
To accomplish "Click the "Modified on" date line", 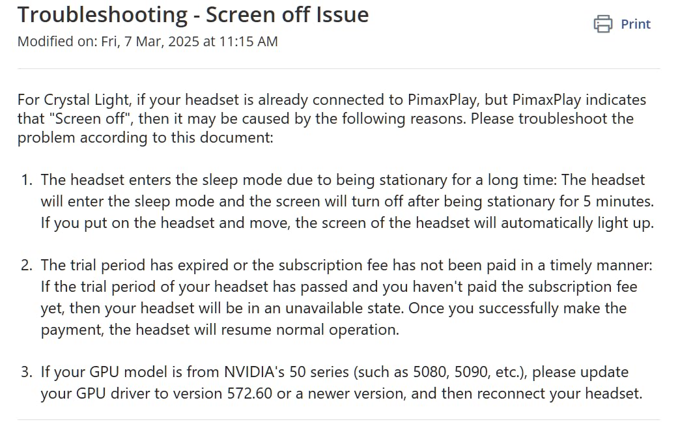I will 147,42.
